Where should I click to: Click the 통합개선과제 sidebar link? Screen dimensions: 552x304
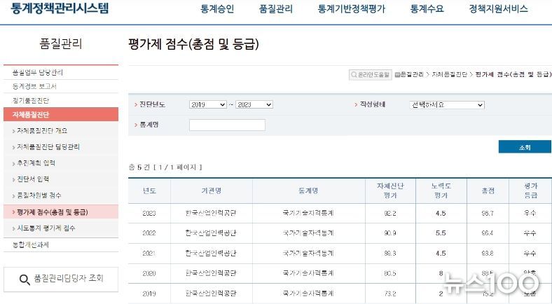[31, 245]
